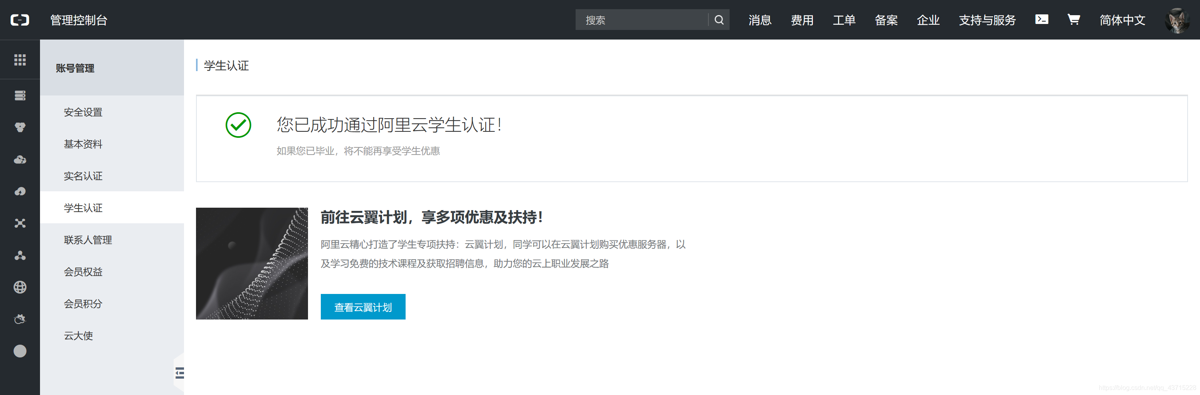This screenshot has height=395, width=1200.
Task: Open 备案 in top navigation
Action: pyautogui.click(x=886, y=20)
